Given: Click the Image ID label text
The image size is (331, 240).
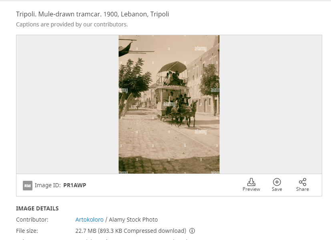Looking at the screenshot, I should [48, 185].
